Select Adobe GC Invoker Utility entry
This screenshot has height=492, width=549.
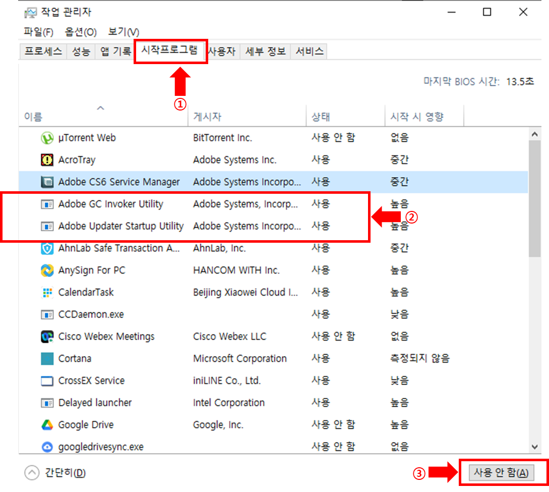[110, 204]
